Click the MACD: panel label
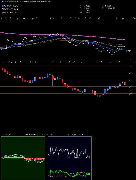 [x=8, y=135]
